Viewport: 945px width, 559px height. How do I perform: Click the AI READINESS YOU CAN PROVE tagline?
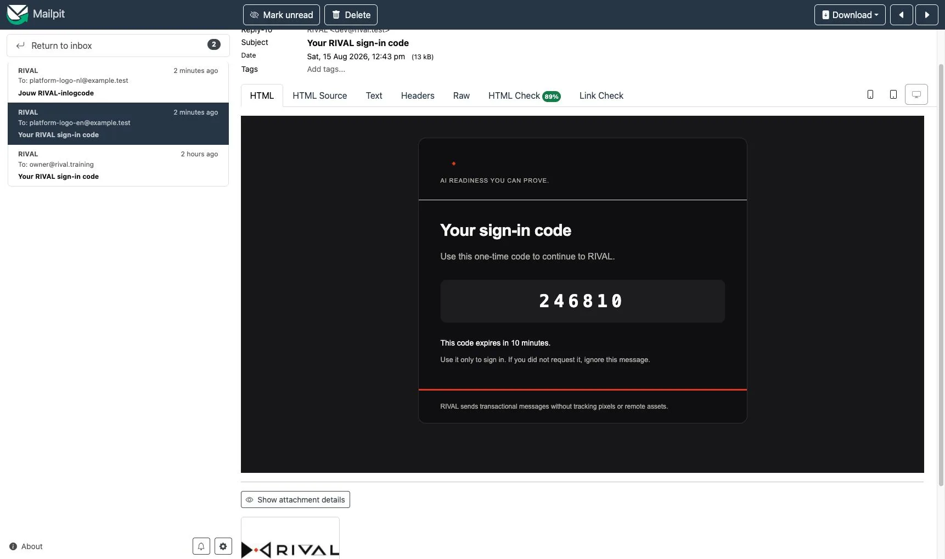click(x=494, y=180)
